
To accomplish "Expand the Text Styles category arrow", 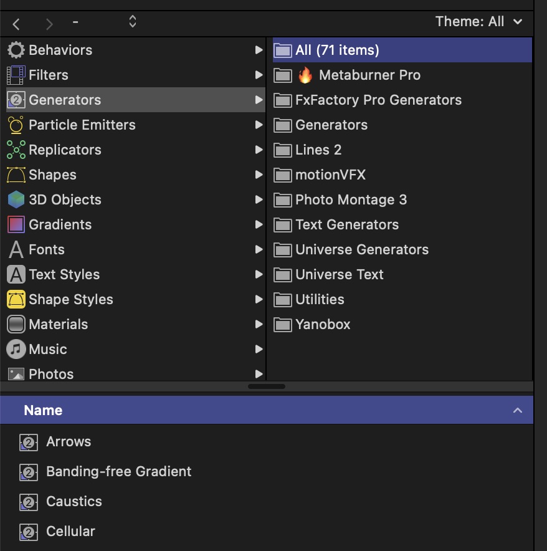I will [259, 274].
